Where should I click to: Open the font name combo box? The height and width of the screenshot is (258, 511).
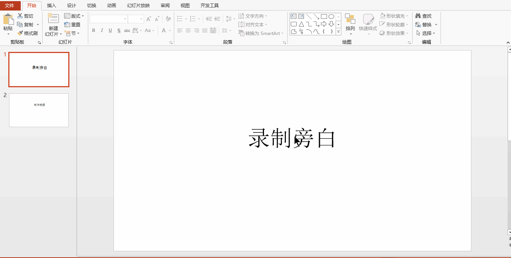pyautogui.click(x=109, y=19)
